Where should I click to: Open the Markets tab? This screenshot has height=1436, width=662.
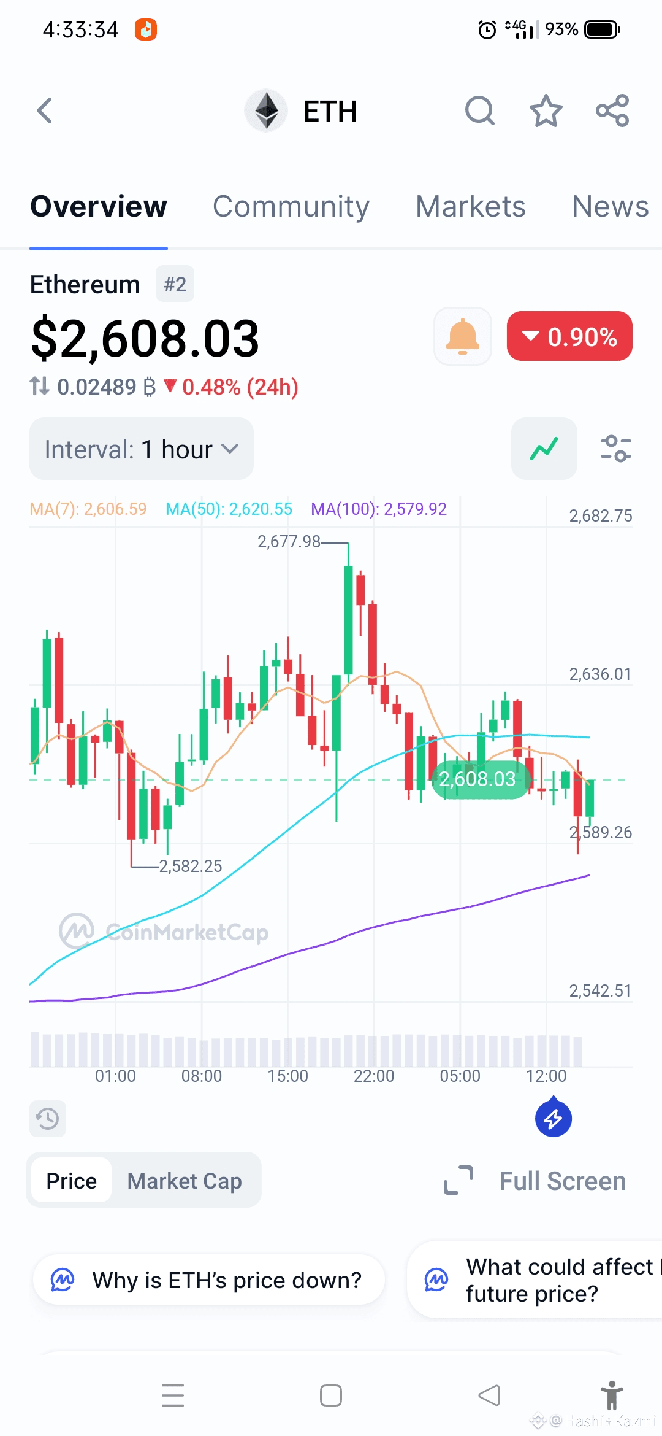tap(471, 207)
